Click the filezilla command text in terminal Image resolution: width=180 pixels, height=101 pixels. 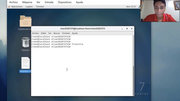77,44
